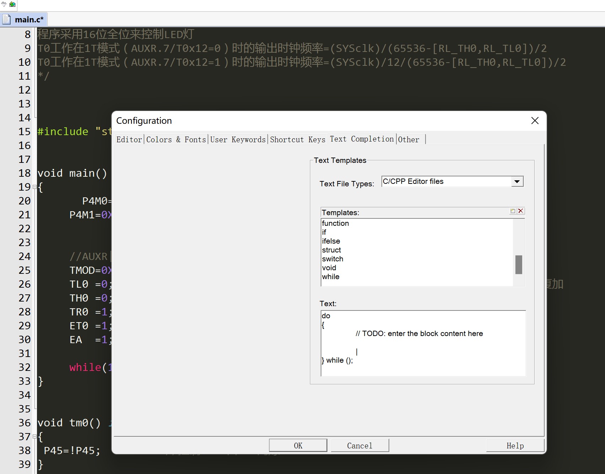Click the Help button
Viewport: 605px width, 474px height.
coord(515,446)
